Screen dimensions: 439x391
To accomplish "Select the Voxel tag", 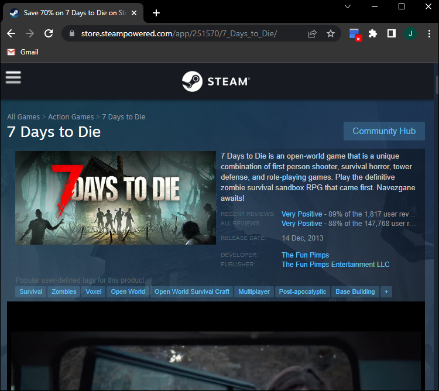I will click(94, 291).
